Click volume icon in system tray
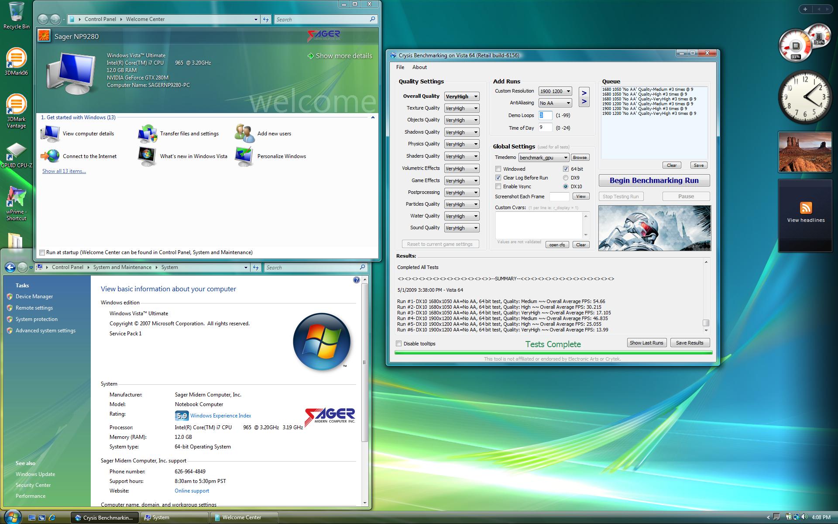This screenshot has width=838, height=524. tap(804, 517)
